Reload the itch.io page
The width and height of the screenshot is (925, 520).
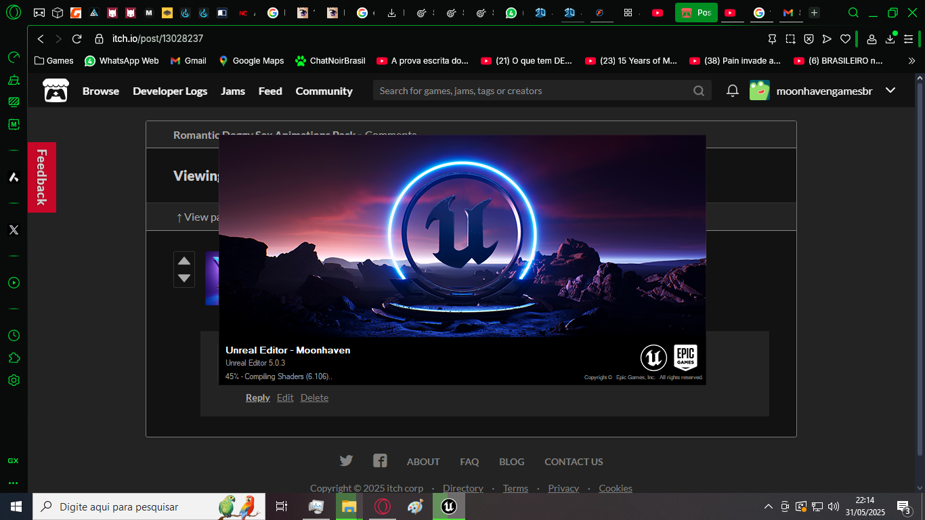77,39
